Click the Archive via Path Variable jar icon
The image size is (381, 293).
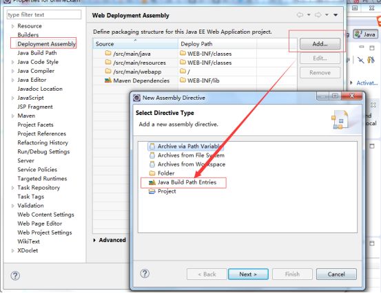pos(152,146)
